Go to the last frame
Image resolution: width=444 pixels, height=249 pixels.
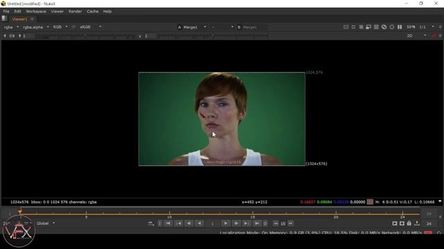(257, 223)
